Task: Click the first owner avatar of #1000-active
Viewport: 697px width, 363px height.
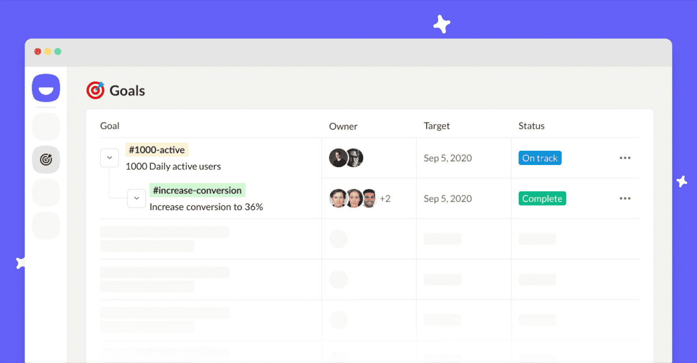Action: pos(338,158)
